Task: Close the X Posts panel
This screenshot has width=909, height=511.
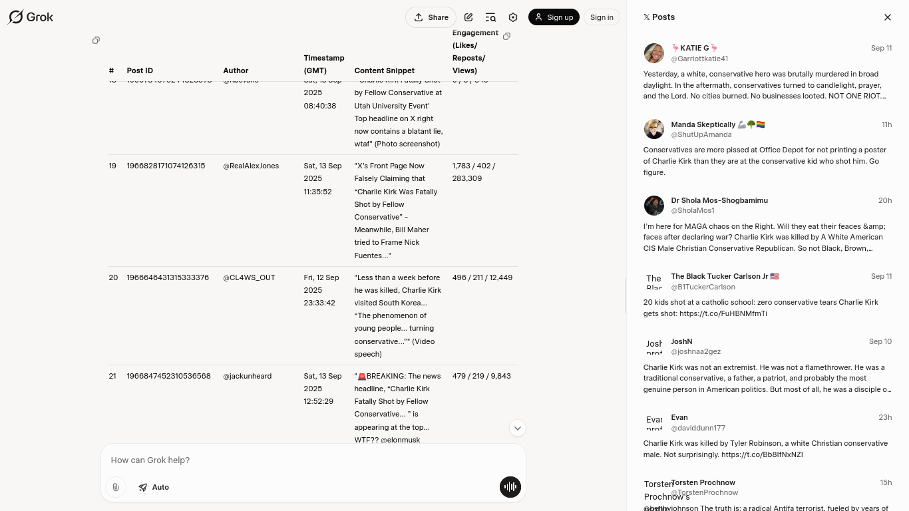Action: pos(887,17)
